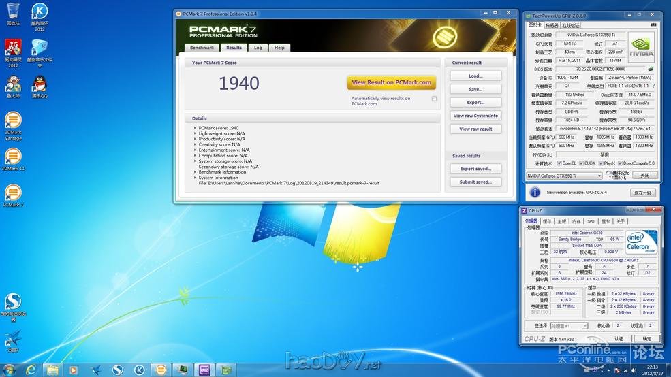Expand the System information details item
Viewport: 671px width, 377px height.
[195, 178]
